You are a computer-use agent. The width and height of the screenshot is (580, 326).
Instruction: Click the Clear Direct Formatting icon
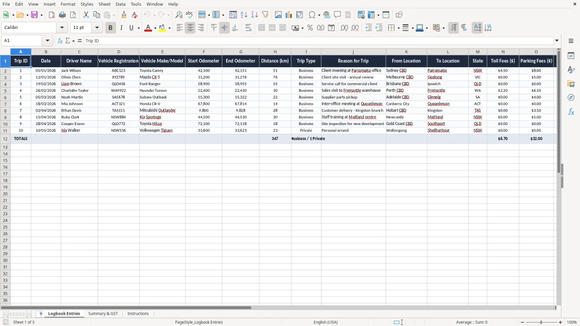134,15
